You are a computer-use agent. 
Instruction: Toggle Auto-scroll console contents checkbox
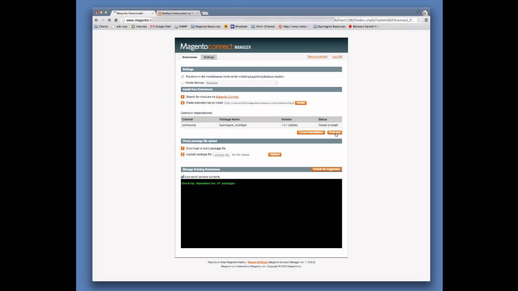183,177
